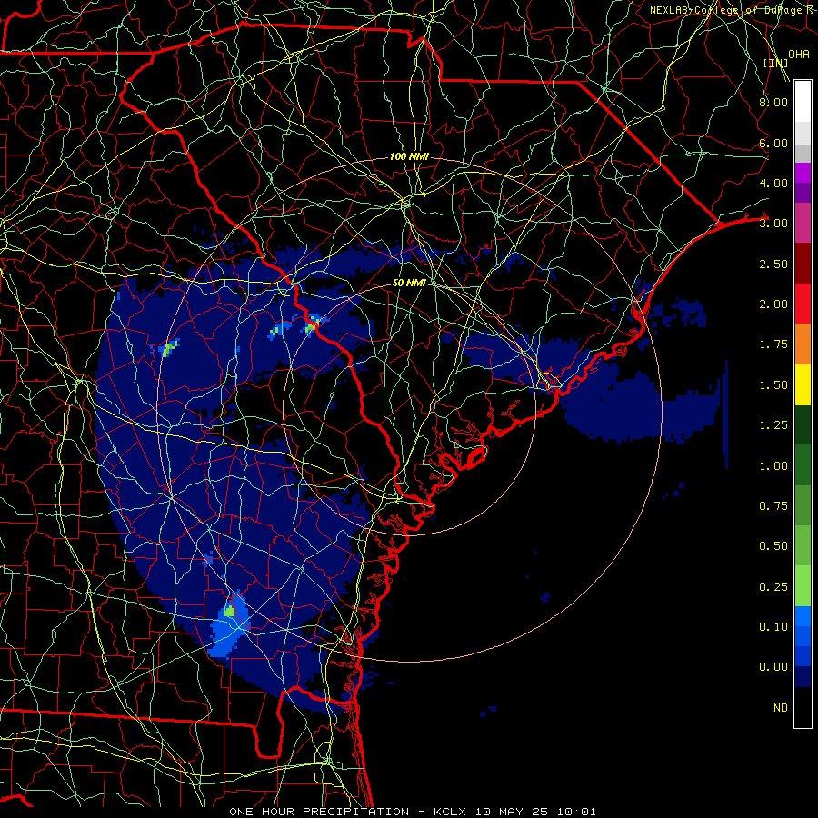Image resolution: width=818 pixels, height=818 pixels.
Task: Click the 0.50 legend value
Action: tap(773, 546)
